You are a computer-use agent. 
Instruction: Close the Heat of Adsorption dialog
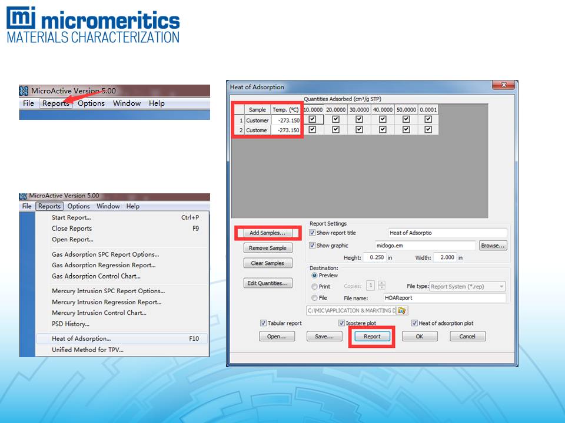[503, 86]
